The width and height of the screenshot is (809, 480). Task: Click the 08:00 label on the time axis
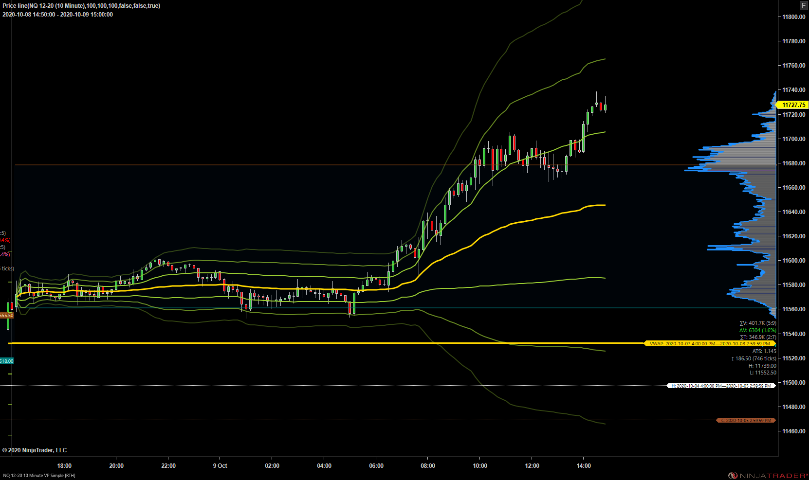pyautogui.click(x=428, y=466)
